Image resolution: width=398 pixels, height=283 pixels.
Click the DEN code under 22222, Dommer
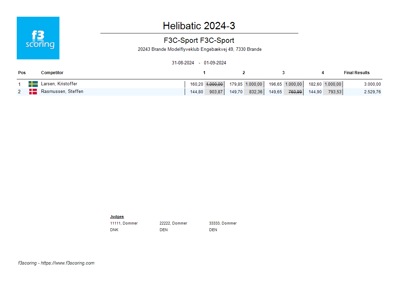(x=163, y=230)
